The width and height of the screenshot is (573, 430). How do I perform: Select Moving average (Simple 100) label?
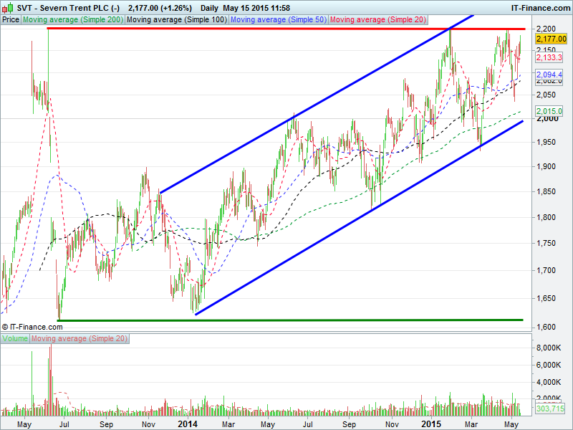[x=177, y=20]
